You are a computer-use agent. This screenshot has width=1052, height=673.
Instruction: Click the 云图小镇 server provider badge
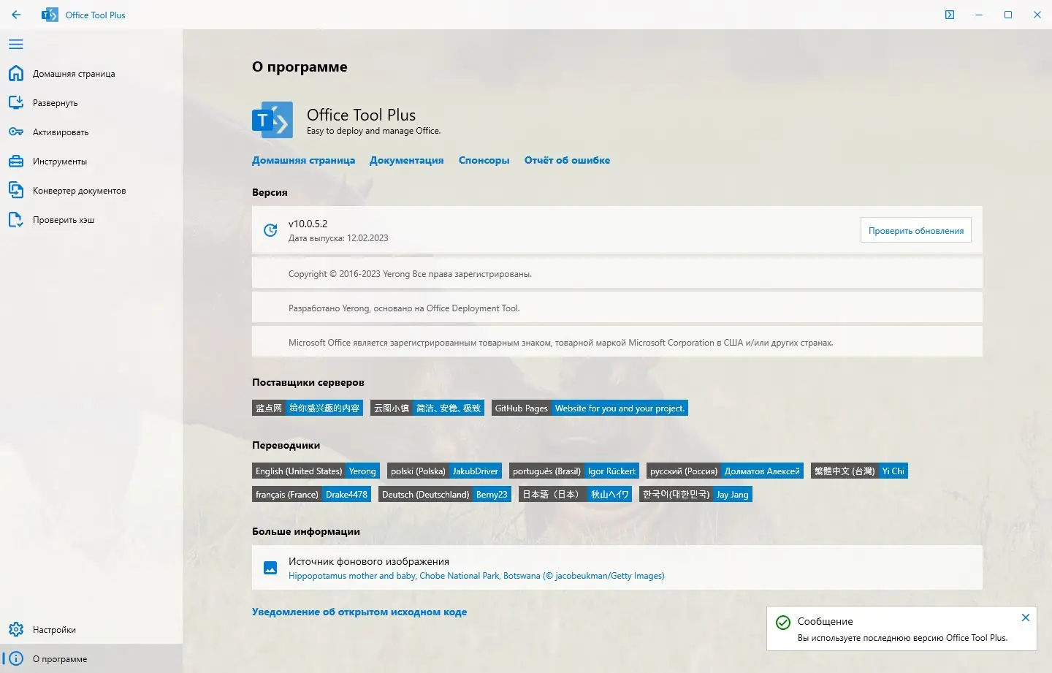[427, 408]
